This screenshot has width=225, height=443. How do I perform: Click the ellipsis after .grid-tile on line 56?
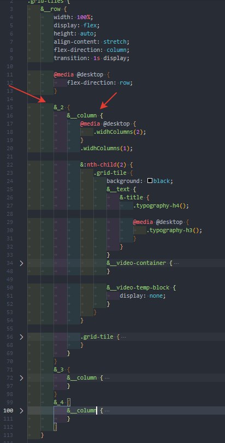pyautogui.click(x=123, y=337)
